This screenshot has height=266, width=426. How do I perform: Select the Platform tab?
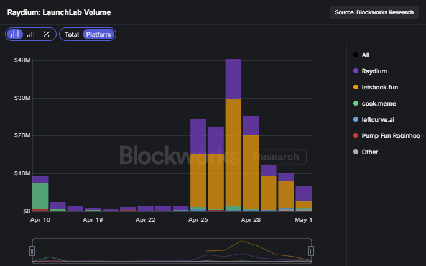click(98, 34)
